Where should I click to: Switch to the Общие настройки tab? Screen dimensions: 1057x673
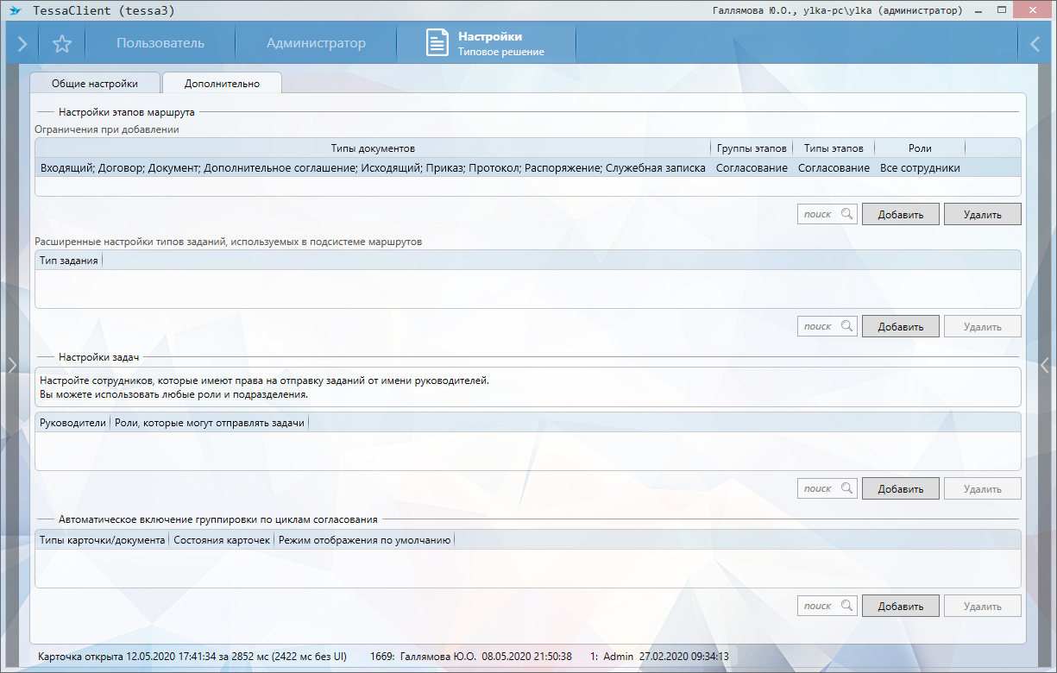pos(95,84)
